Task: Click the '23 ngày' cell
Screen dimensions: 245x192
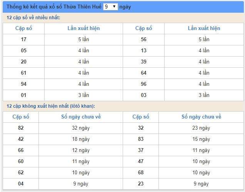Action: click(x=201, y=128)
